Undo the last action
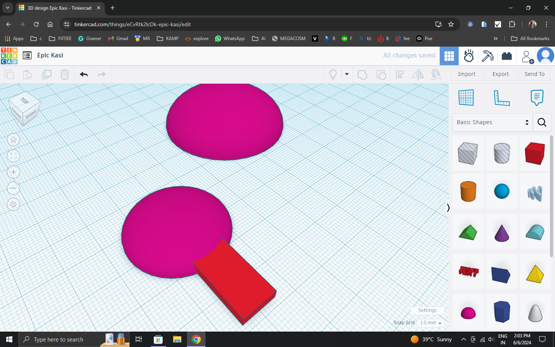 (x=84, y=74)
